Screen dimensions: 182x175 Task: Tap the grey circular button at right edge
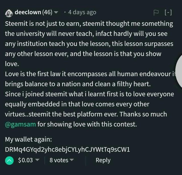point(179,71)
